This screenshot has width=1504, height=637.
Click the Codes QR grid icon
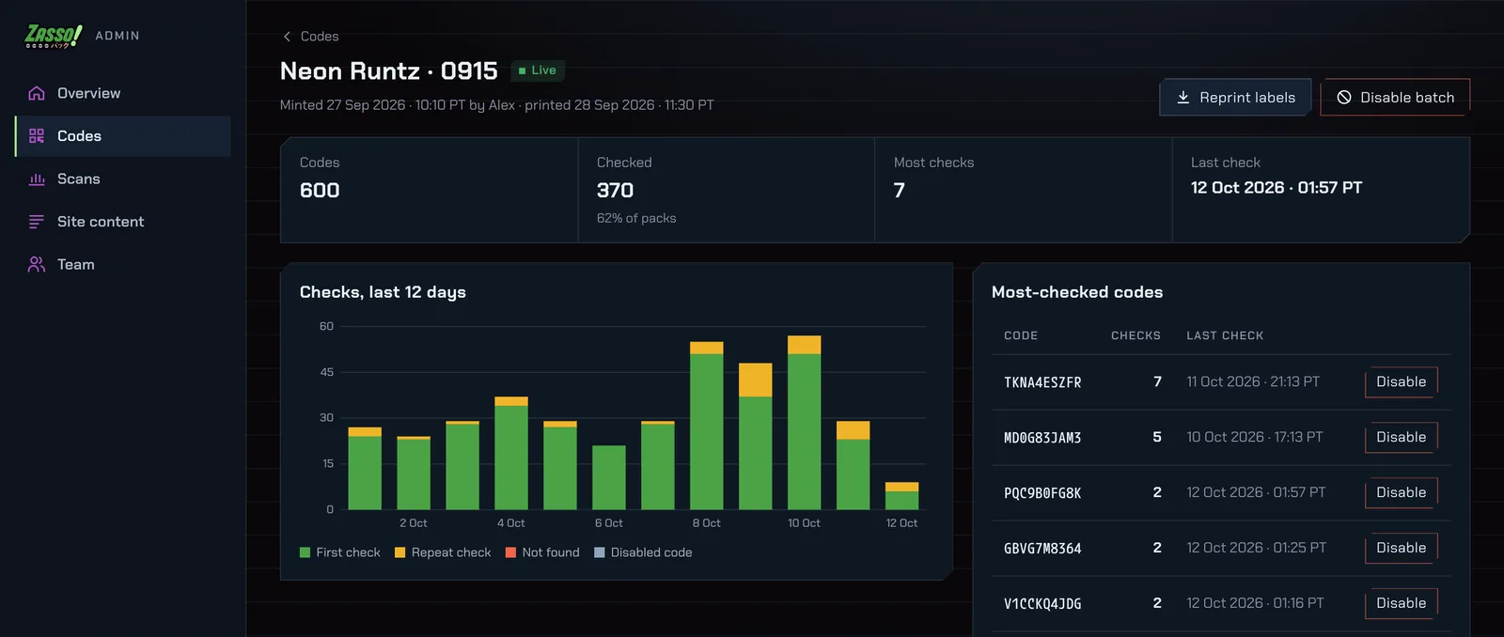(x=37, y=136)
